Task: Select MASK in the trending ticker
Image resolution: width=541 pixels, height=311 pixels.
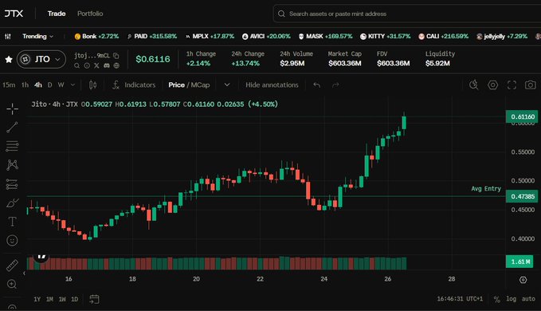Action: (x=325, y=36)
